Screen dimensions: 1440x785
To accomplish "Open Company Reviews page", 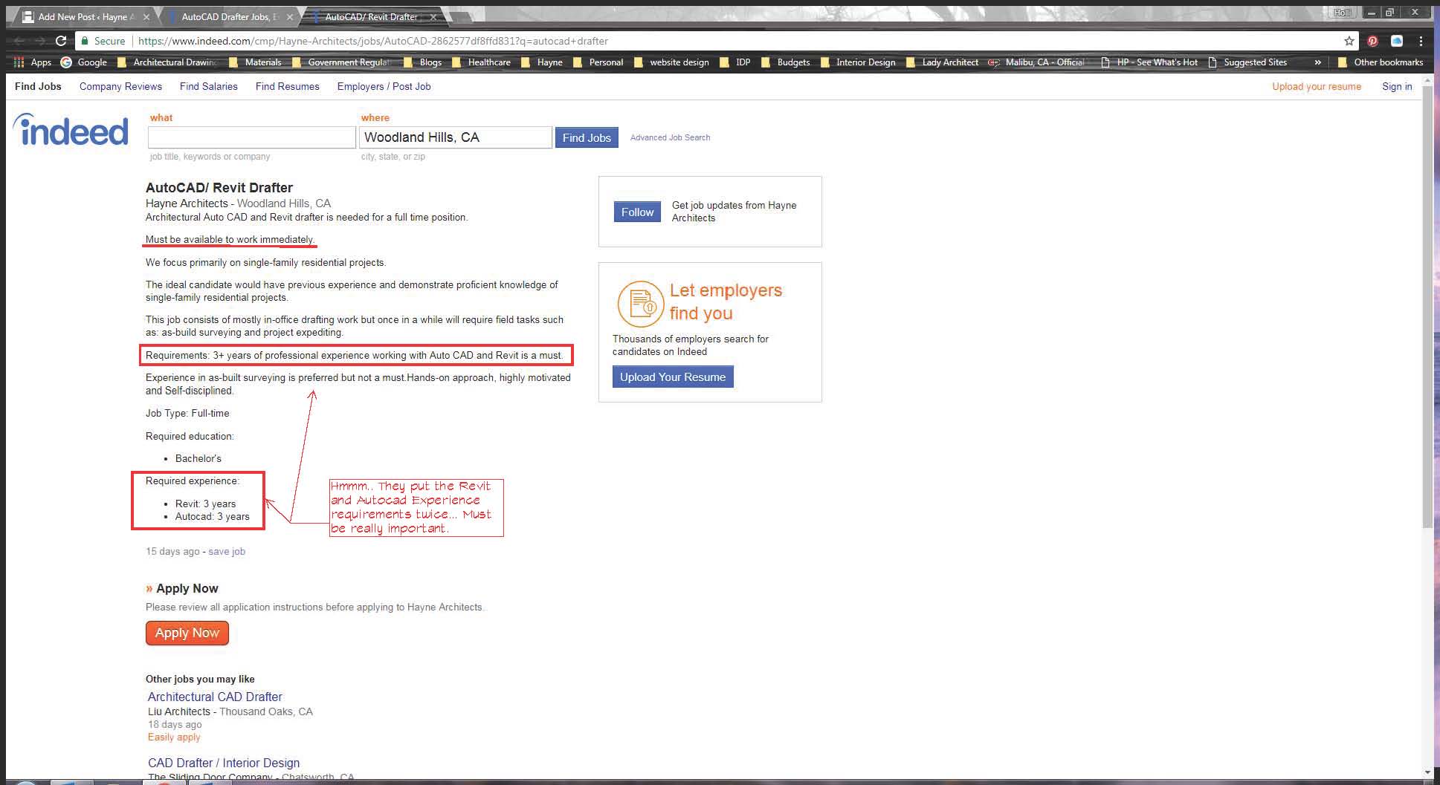I will pos(120,86).
